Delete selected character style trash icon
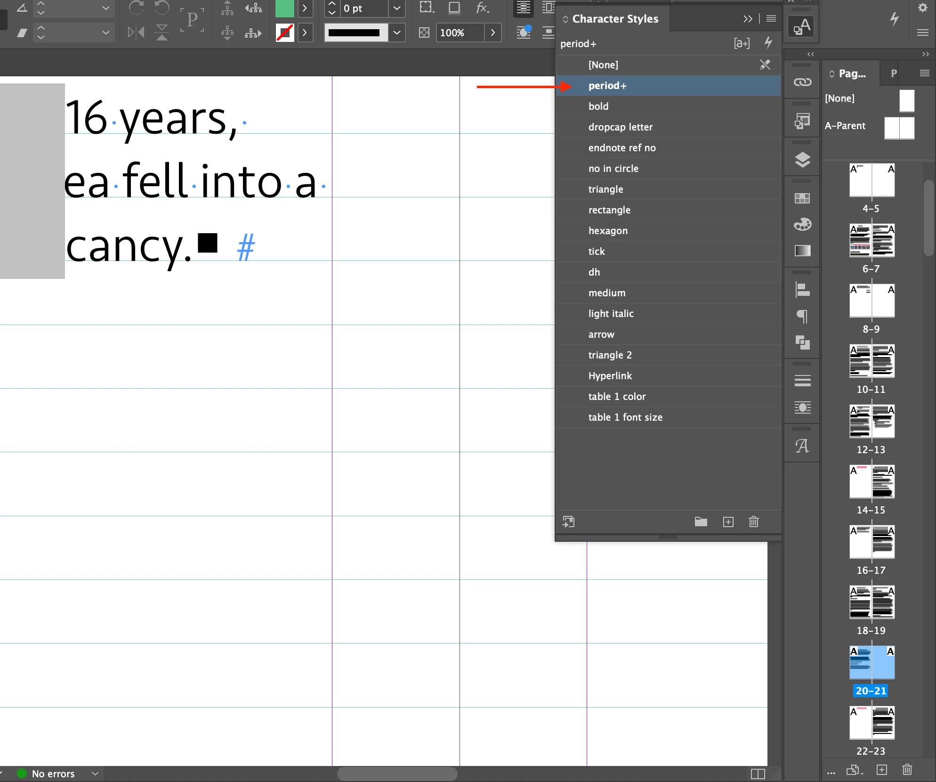Viewport: 936px width, 782px height. pyautogui.click(x=753, y=522)
